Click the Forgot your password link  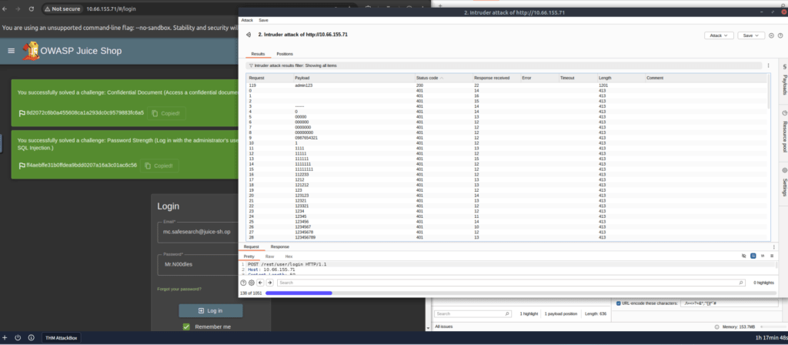pyautogui.click(x=179, y=290)
